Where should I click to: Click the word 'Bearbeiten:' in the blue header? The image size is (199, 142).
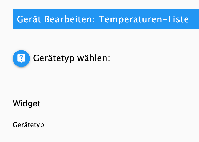click(70, 19)
